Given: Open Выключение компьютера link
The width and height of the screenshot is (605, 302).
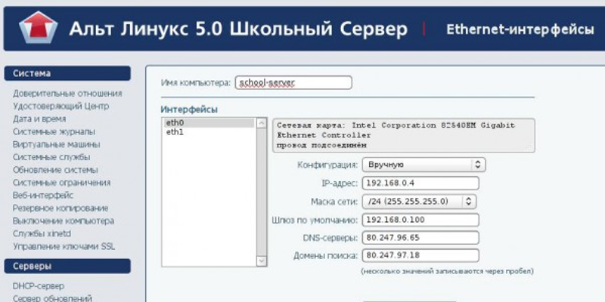Looking at the screenshot, I should point(64,221).
